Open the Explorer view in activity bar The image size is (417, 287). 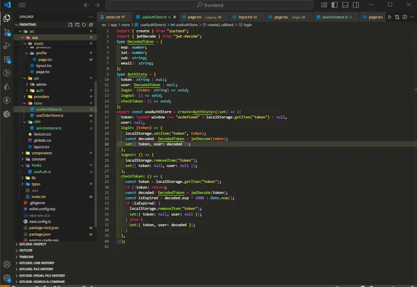[x=7, y=18]
